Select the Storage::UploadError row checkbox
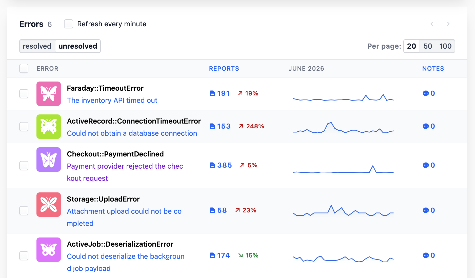The image size is (475, 278). point(24,211)
